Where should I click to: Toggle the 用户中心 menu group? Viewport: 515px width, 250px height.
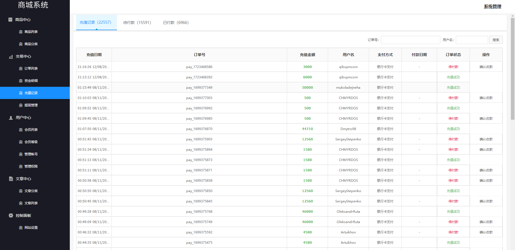tap(23, 118)
